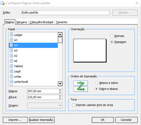The image size is (141, 125).
Task: Click the paper icon beside A6
Action: (11, 61)
